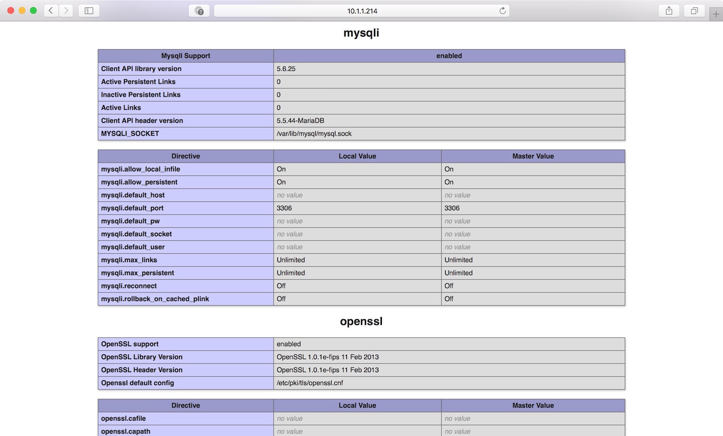This screenshot has width=723, height=436.
Task: Close the Safari window with red button
Action: tap(11, 11)
